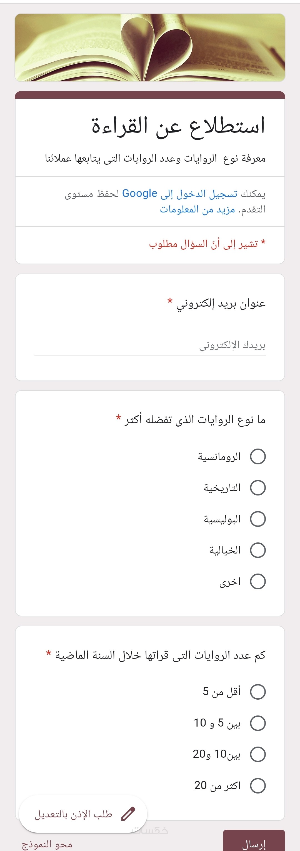
Task: Select أقل من 5 novels option
Action: [258, 692]
